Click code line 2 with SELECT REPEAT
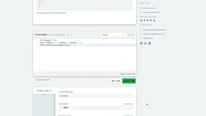206x116 pixels. 88,43
